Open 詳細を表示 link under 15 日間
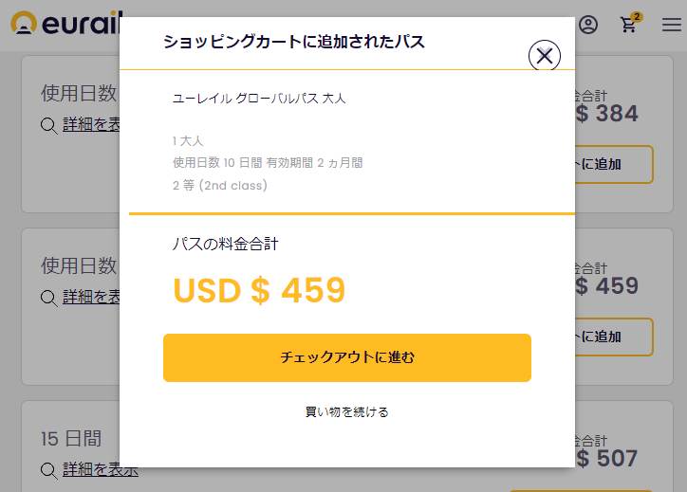The width and height of the screenshot is (687, 492). pos(101,469)
